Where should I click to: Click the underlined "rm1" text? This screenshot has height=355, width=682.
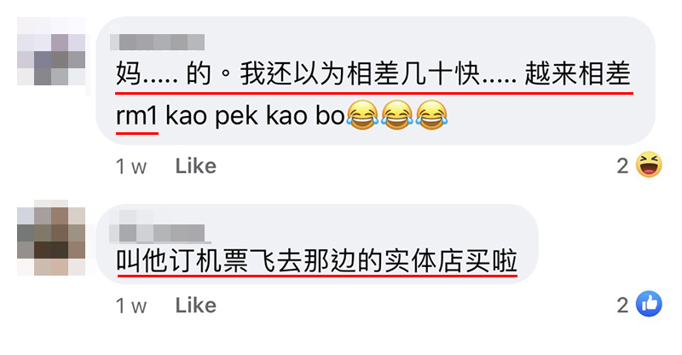click(x=136, y=116)
